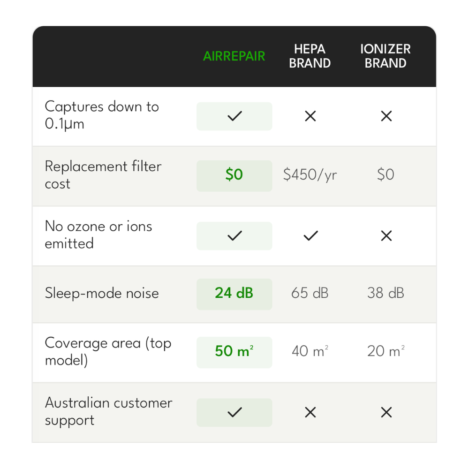The height and width of the screenshot is (469, 469).
Task: Click Ionizer Brand cross for 0.1µm capture
Action: pos(386,116)
